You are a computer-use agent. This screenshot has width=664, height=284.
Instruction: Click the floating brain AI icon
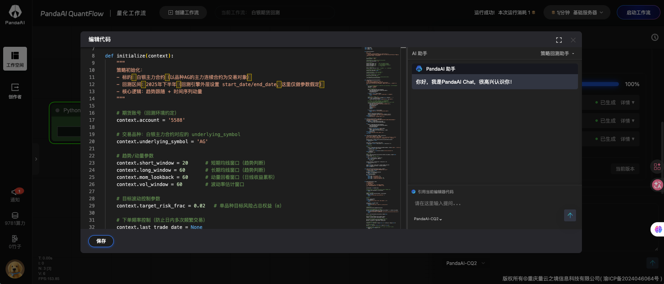pyautogui.click(x=658, y=229)
